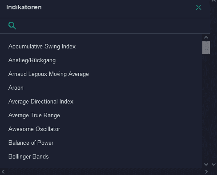Add Arnaud Legoux Moving Average indicator
This screenshot has width=217, height=175.
(48, 74)
